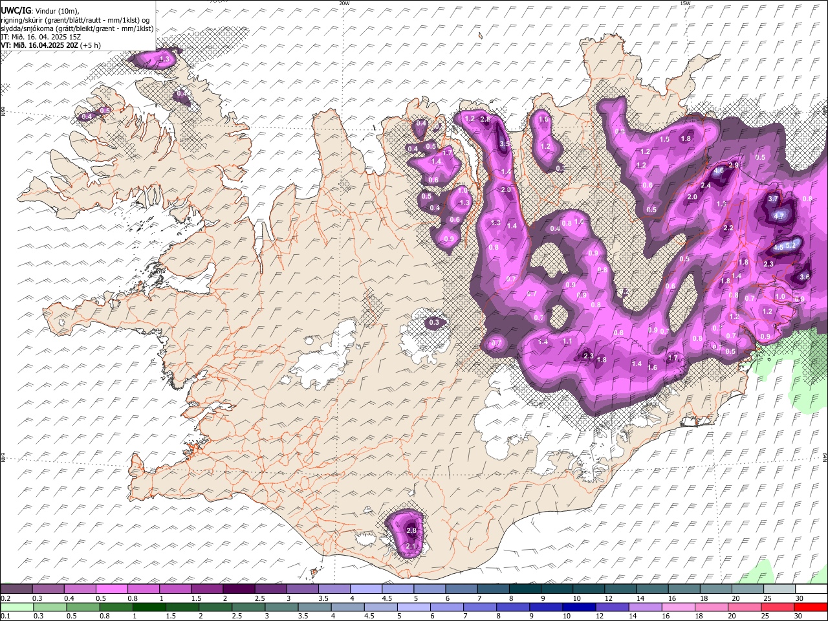Click the '2.8' value above the 2.1 in the south
The height and width of the screenshot is (621, 828).
pyautogui.click(x=411, y=531)
